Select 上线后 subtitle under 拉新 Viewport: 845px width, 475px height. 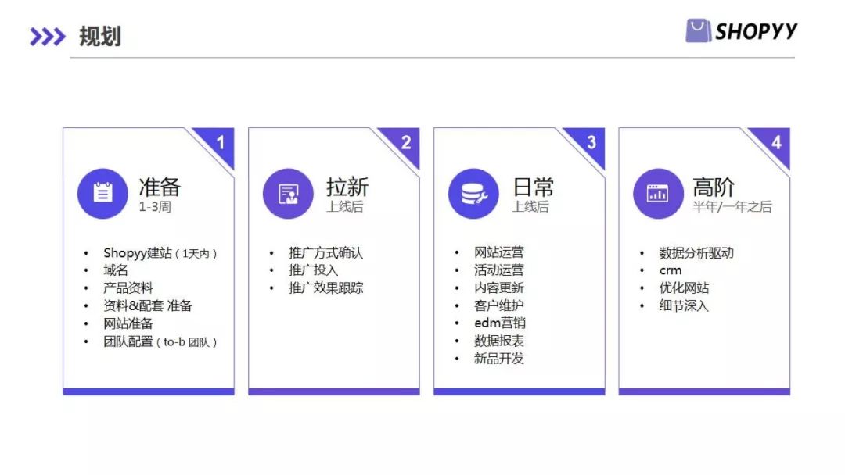(x=344, y=206)
